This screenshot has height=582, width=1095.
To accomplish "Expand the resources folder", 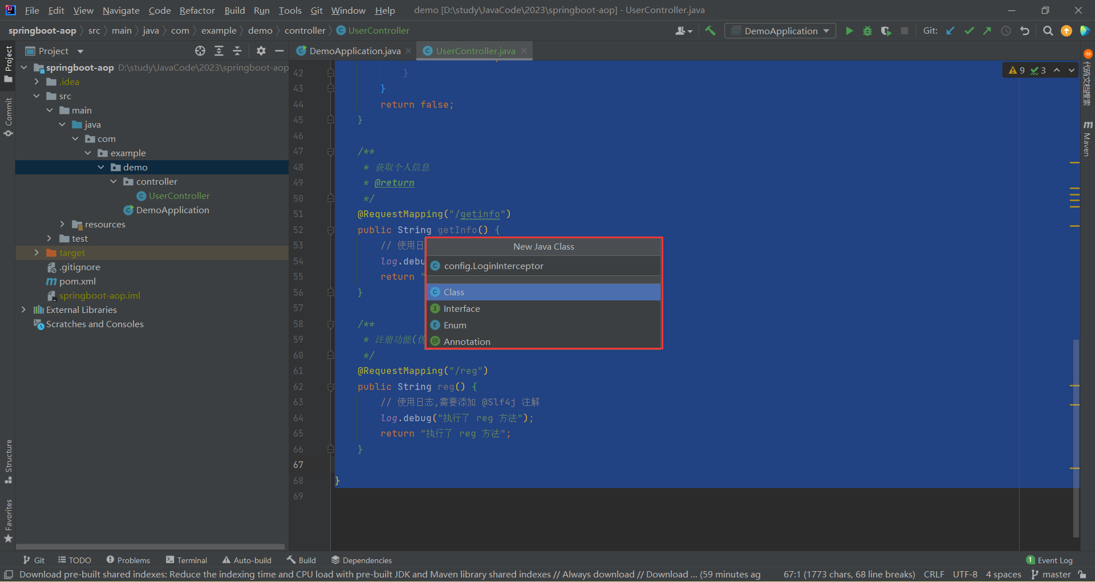I will point(63,224).
